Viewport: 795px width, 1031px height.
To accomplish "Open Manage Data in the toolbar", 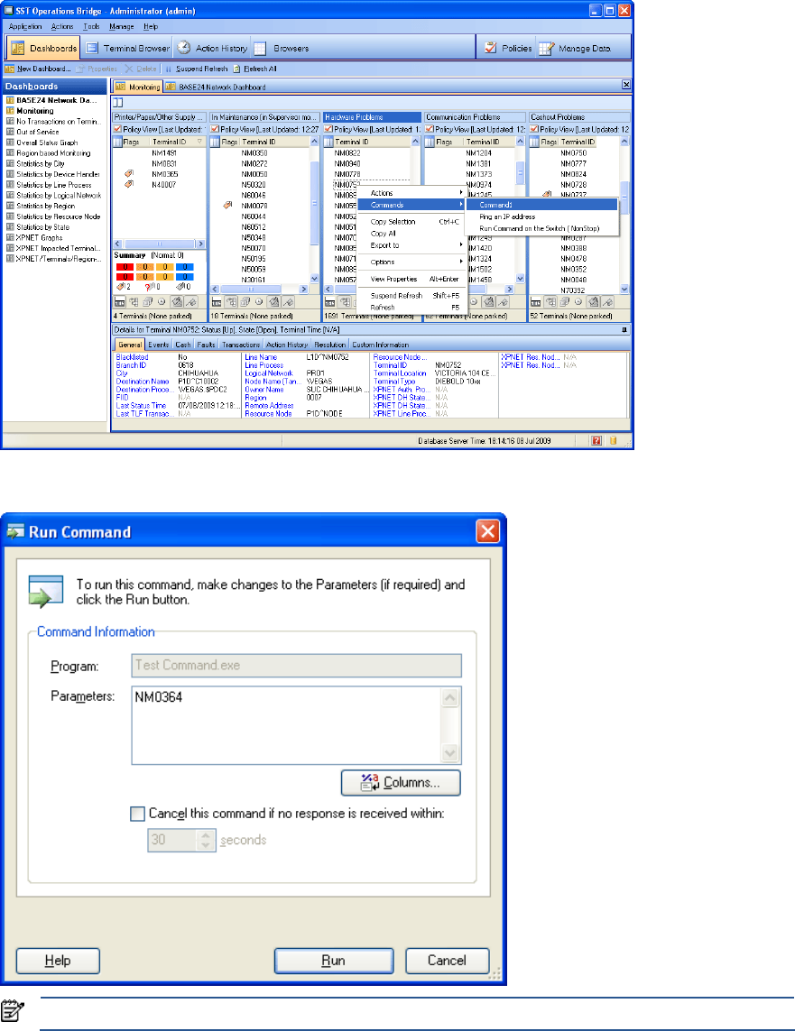I will pos(578,48).
